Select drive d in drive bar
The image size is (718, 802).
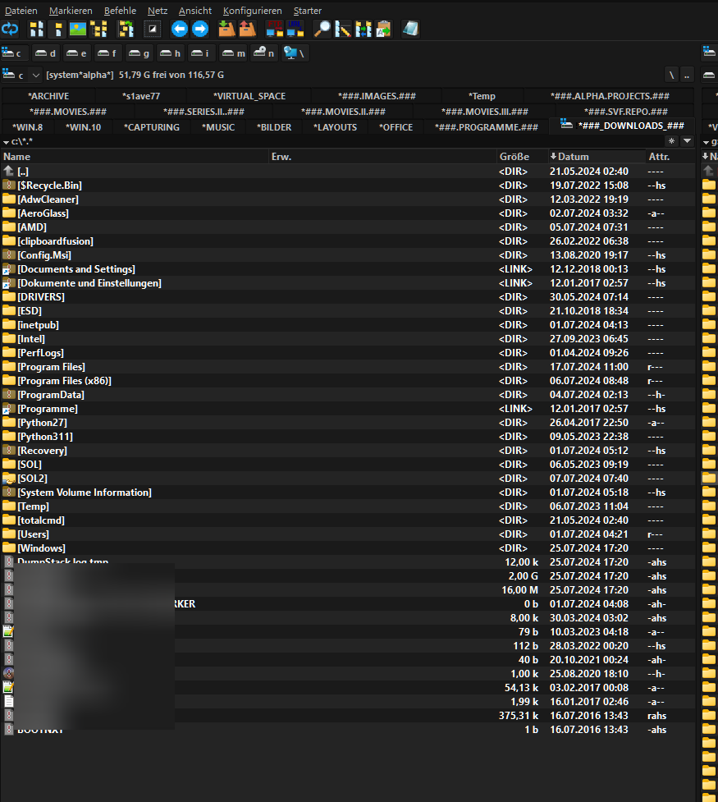pyautogui.click(x=45, y=53)
